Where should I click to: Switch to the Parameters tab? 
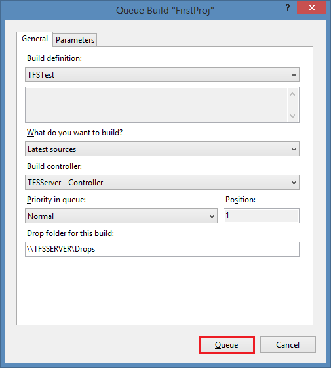point(75,39)
